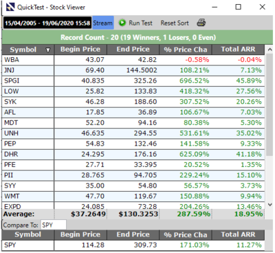
Task: Click the Symbol column sort arrow
Action: click(48, 50)
